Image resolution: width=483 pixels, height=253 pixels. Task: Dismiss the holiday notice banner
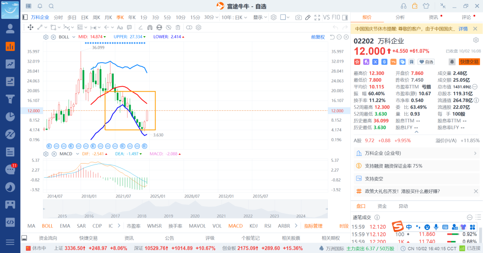coord(475,29)
